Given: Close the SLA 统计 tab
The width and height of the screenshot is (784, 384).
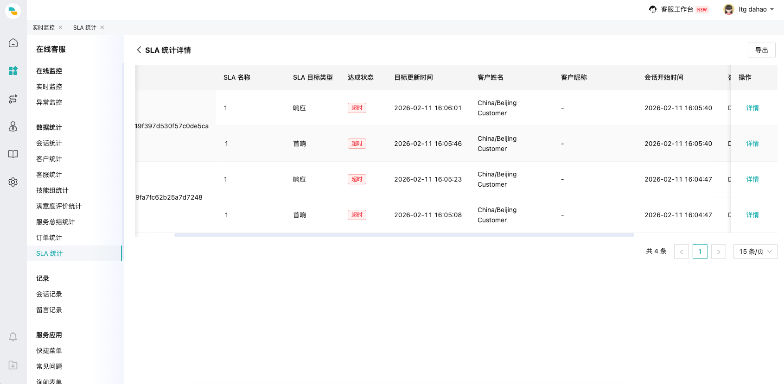Looking at the screenshot, I should tap(102, 27).
